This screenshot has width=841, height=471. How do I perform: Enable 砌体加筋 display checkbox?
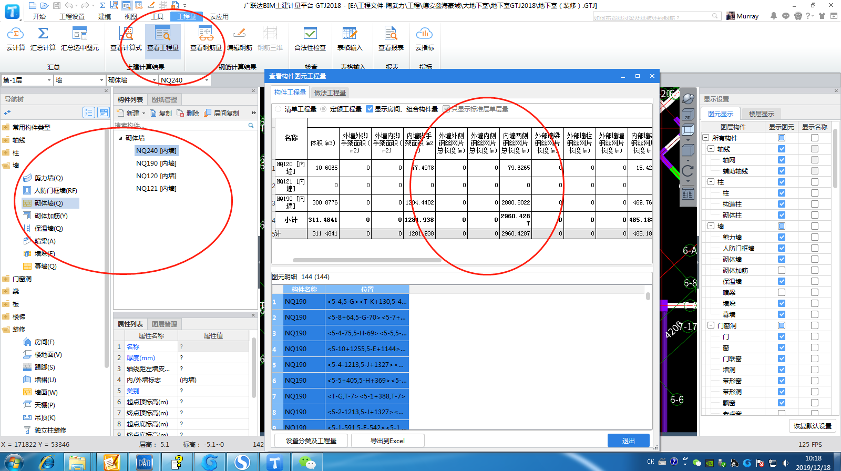pyautogui.click(x=782, y=270)
